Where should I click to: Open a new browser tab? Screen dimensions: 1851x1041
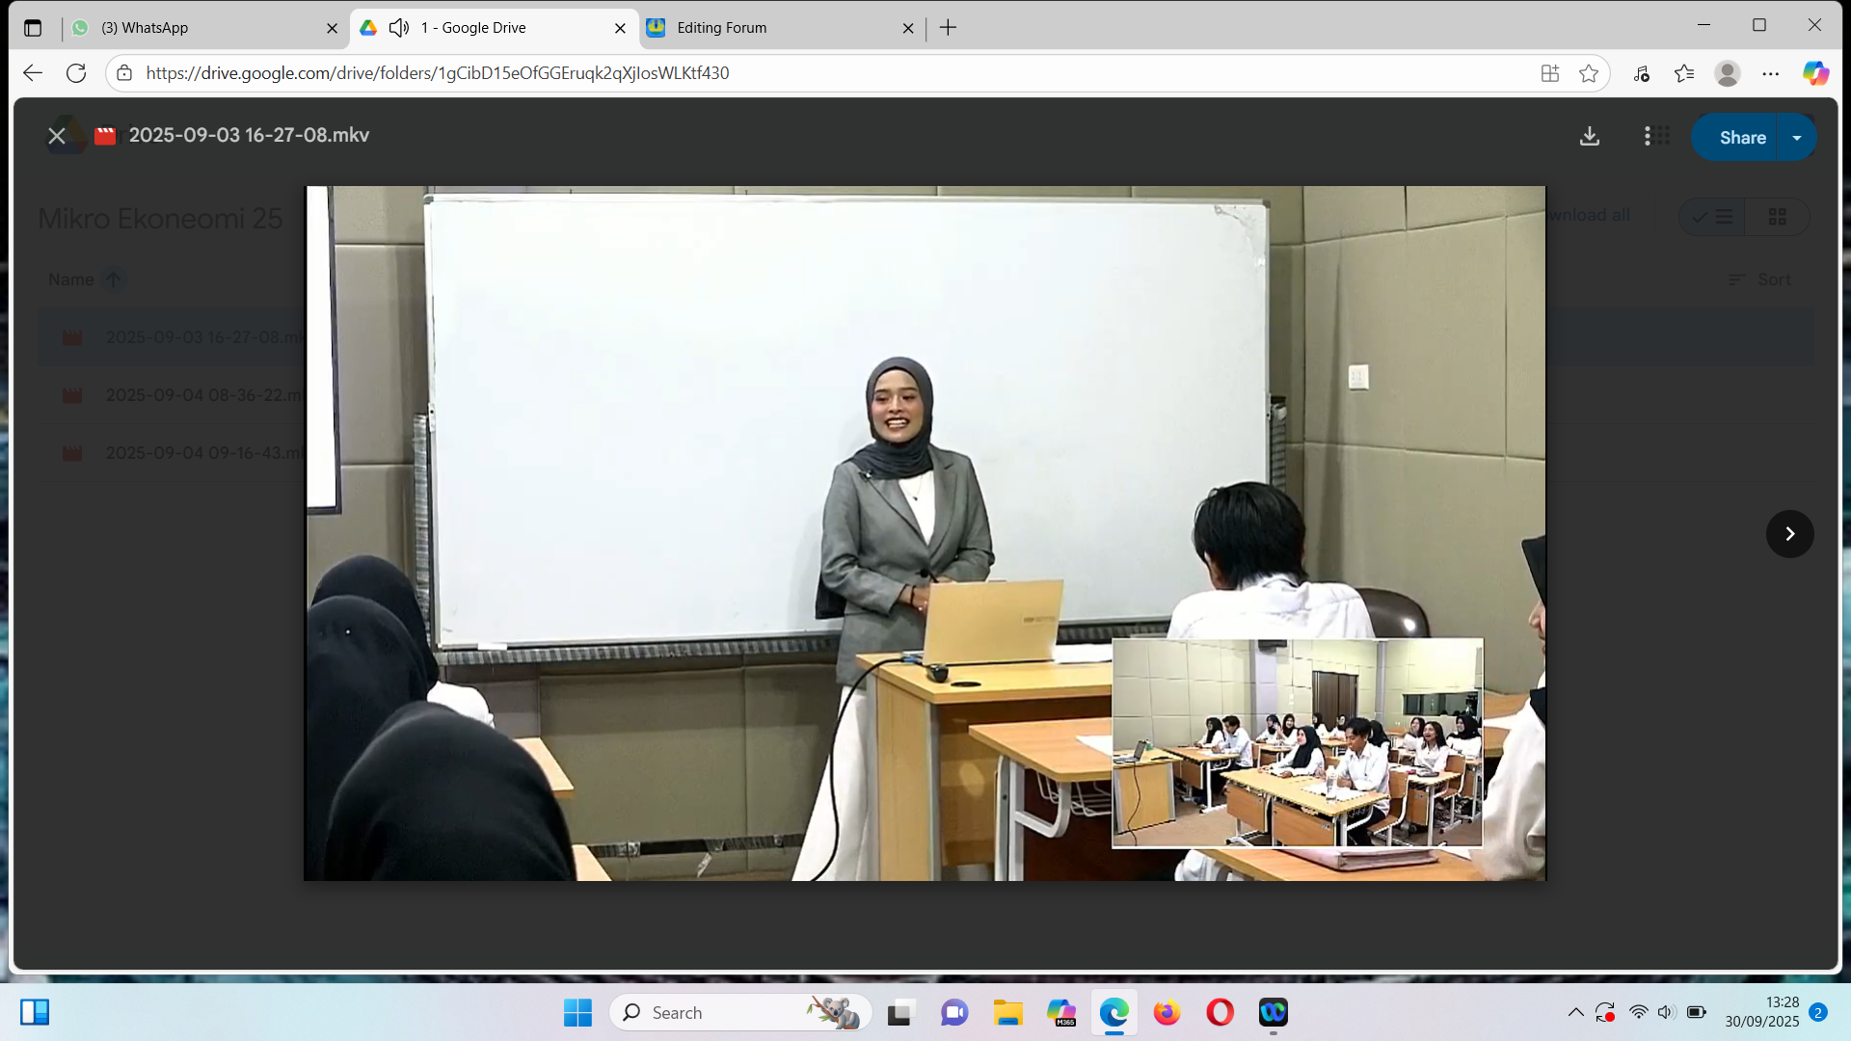tap(948, 28)
